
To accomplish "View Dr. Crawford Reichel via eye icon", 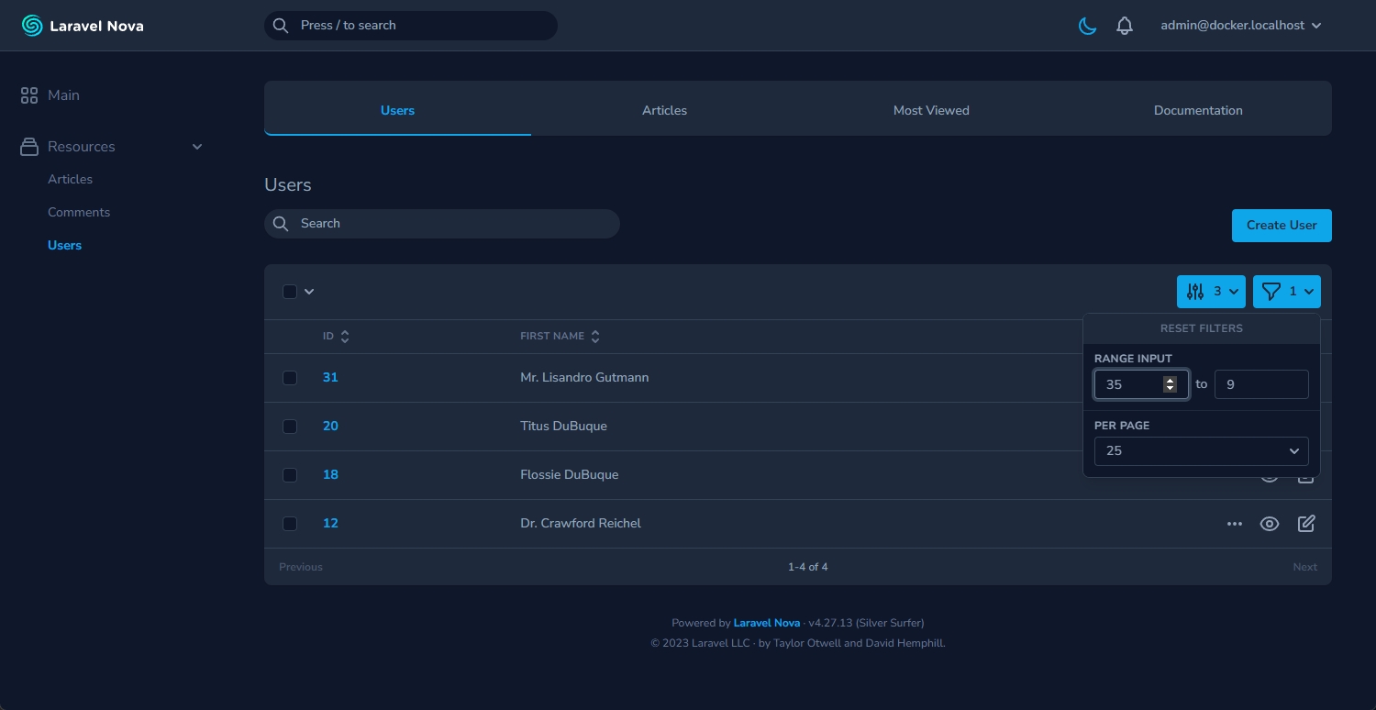I will [1270, 524].
